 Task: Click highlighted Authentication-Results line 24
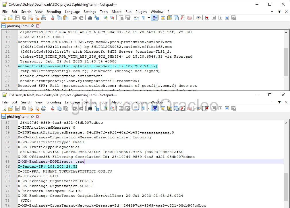88,66
